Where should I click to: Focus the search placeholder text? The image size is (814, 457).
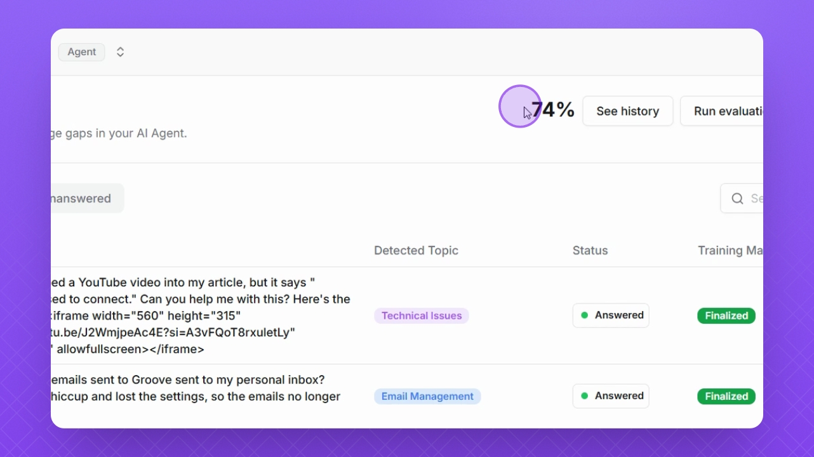(x=756, y=199)
